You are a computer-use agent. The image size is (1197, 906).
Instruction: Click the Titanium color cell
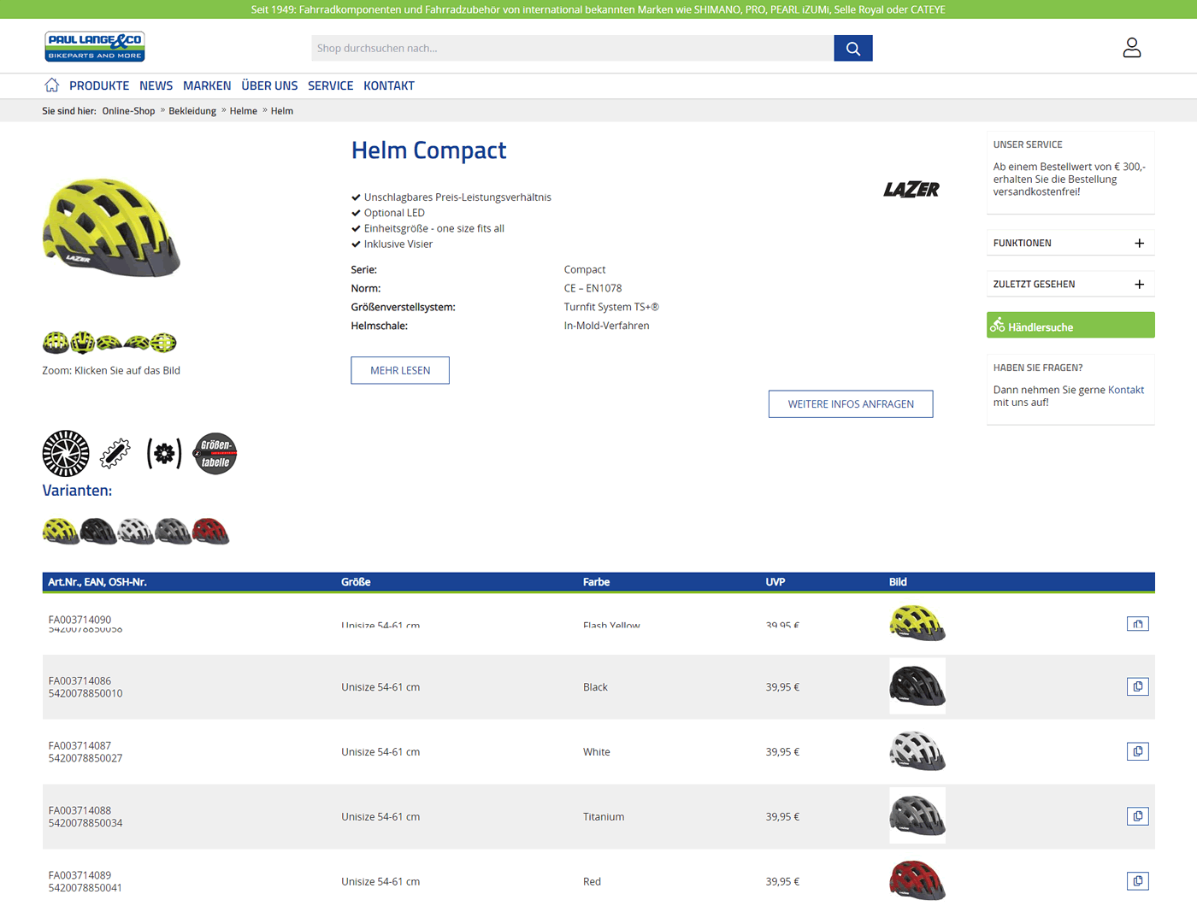click(604, 817)
